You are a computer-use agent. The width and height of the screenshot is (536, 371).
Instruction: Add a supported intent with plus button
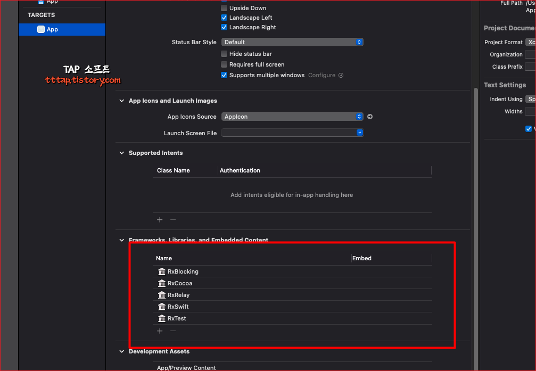160,219
